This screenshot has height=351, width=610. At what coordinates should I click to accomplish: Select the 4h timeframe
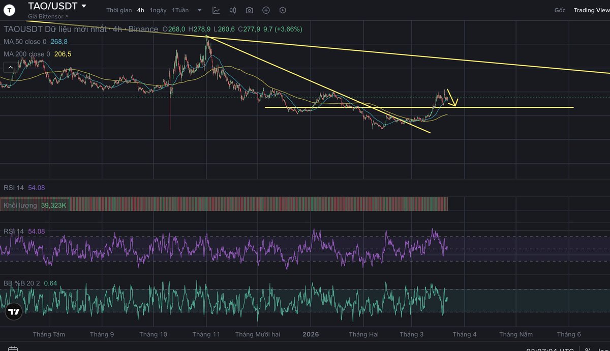140,10
